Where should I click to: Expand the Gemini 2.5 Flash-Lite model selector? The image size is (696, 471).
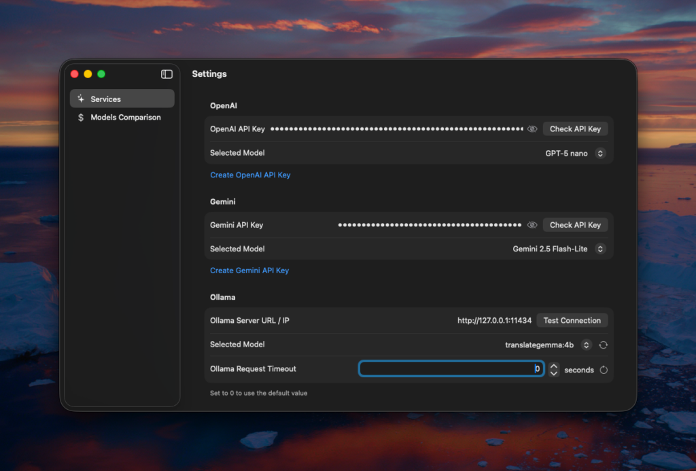tap(599, 249)
